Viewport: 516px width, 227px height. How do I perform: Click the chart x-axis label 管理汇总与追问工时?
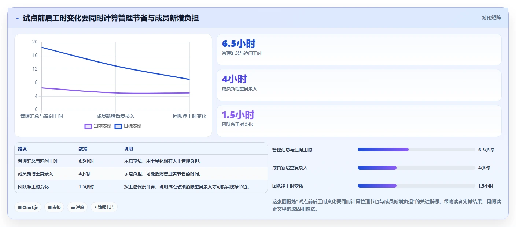pyautogui.click(x=41, y=116)
